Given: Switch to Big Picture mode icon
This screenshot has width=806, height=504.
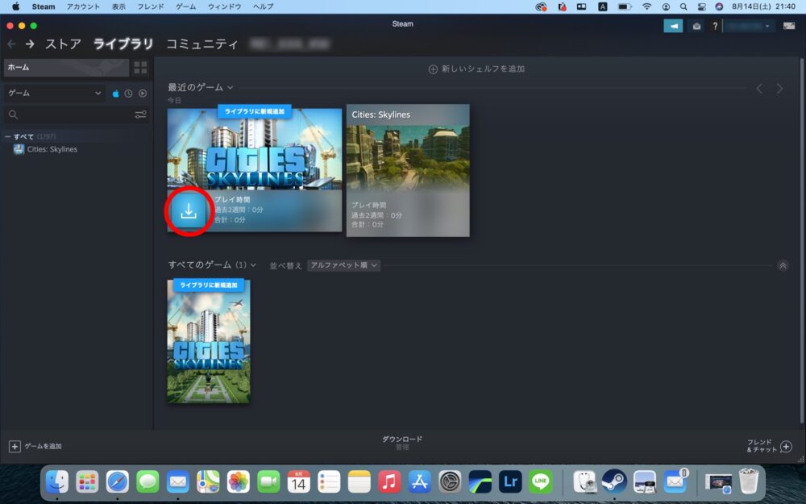Looking at the screenshot, I should [788, 26].
